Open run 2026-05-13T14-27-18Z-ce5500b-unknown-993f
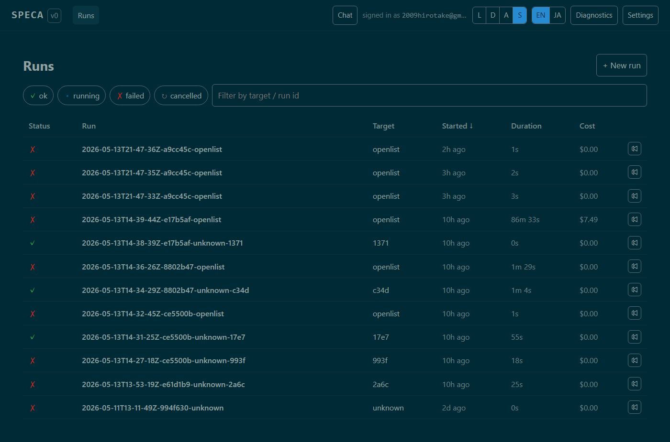Screen dimensions: 670x442 pos(164,361)
